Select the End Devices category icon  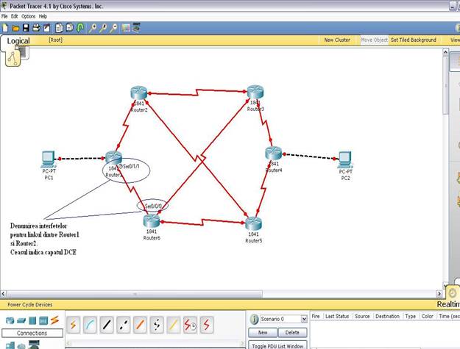[x=10, y=345]
